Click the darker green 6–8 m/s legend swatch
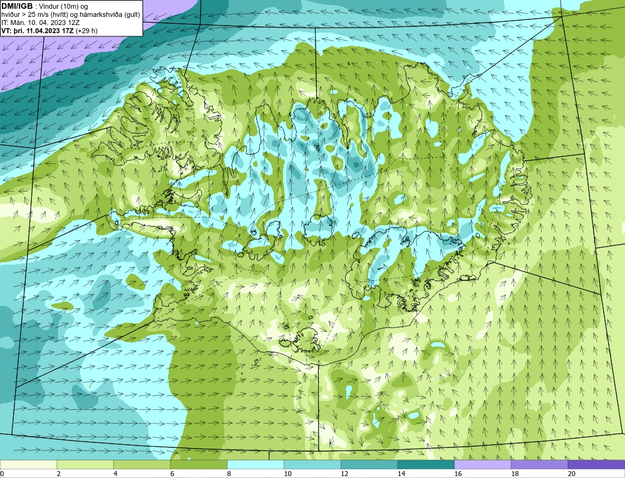 coord(199,464)
